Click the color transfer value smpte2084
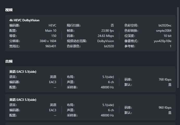 coord(164,31)
